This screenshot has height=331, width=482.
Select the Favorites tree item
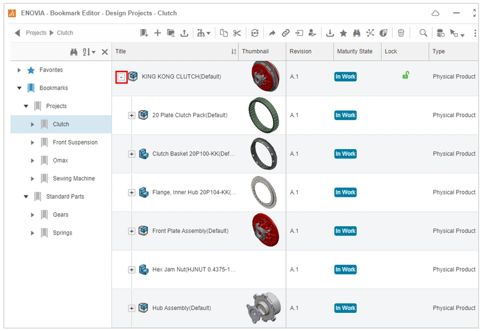click(51, 70)
